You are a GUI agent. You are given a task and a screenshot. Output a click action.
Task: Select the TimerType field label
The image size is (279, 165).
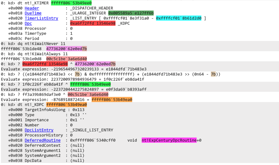[35, 33]
